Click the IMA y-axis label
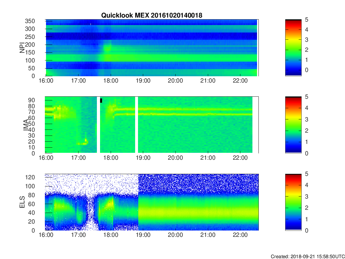345x259 pixels. click(x=26, y=125)
